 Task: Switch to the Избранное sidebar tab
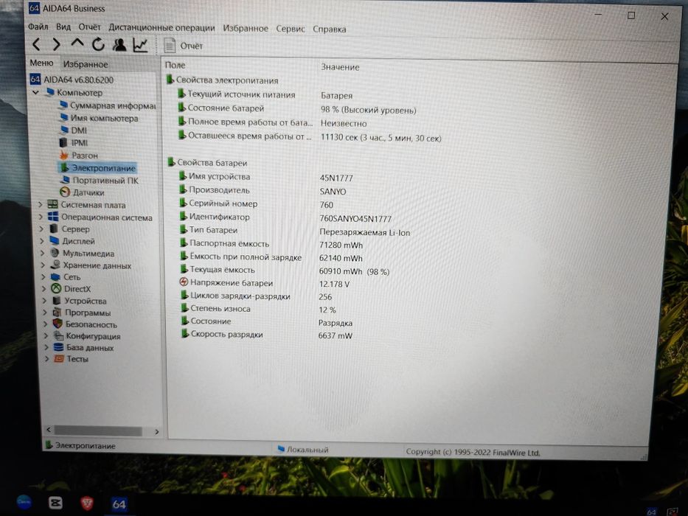pyautogui.click(x=86, y=65)
